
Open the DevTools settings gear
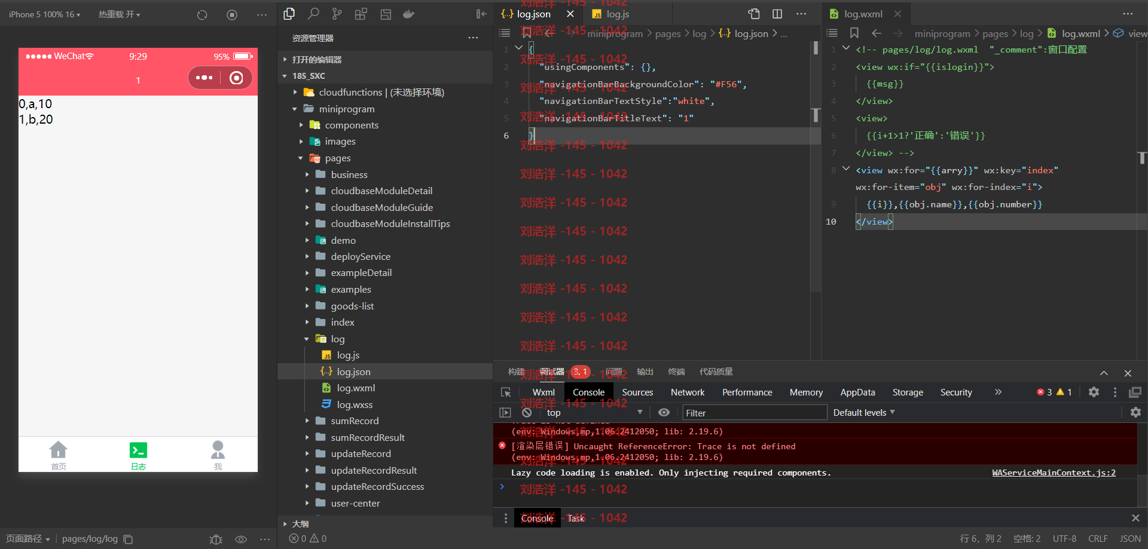click(1094, 392)
